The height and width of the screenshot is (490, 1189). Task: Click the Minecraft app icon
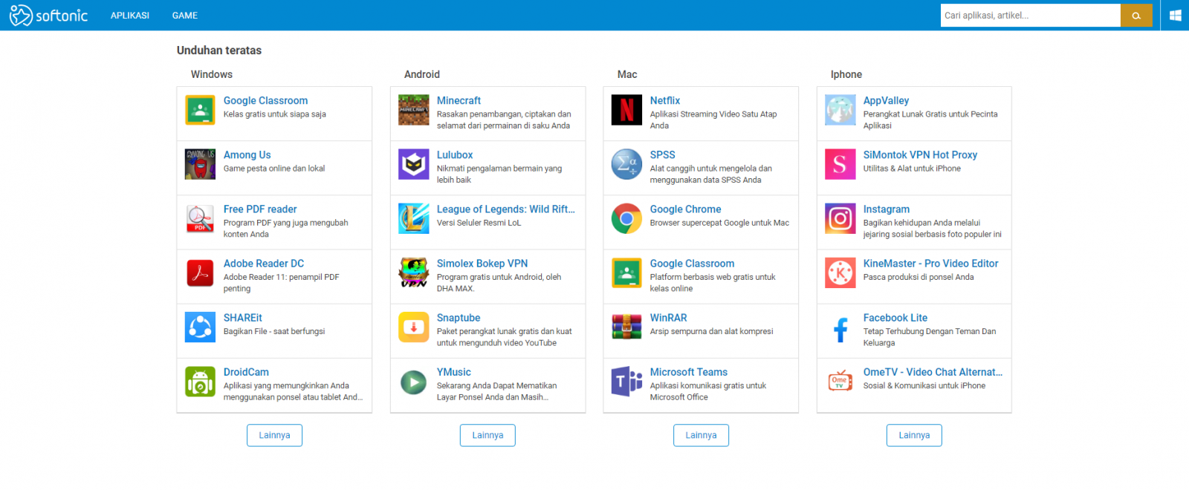point(413,110)
